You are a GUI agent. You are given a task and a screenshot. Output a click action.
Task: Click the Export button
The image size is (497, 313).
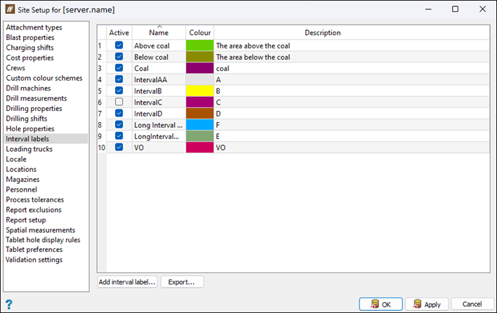point(182,282)
